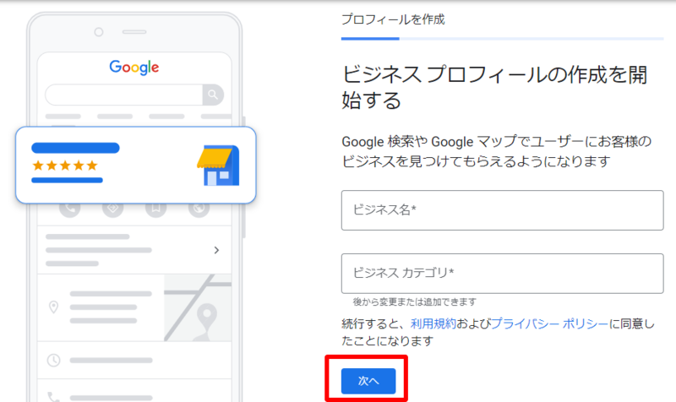676x402 pixels.
Task: Focus the ビジネス名 input field
Action: [x=502, y=210]
